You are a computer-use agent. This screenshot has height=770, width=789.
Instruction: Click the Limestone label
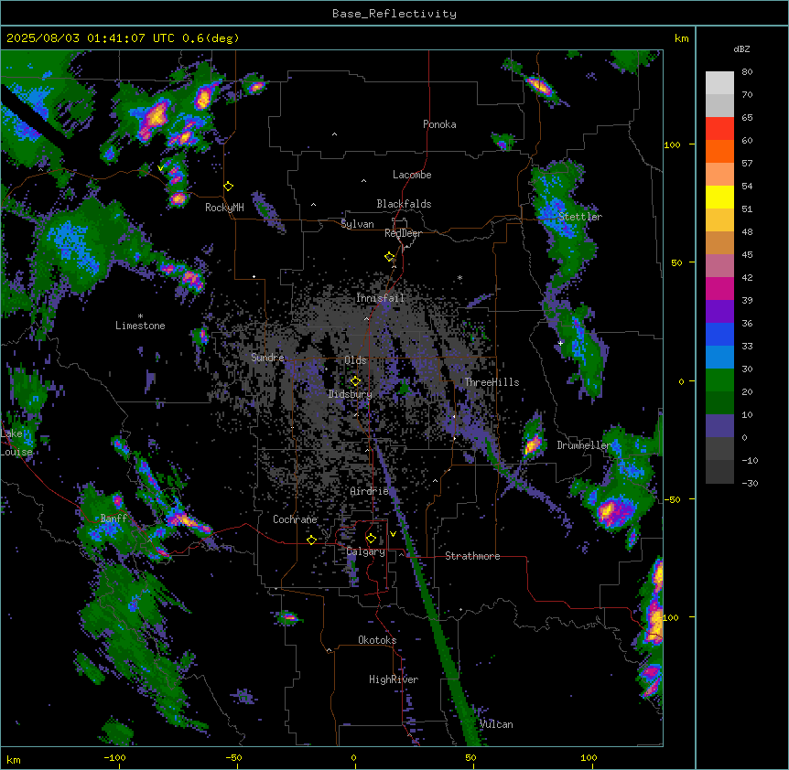click(x=140, y=326)
